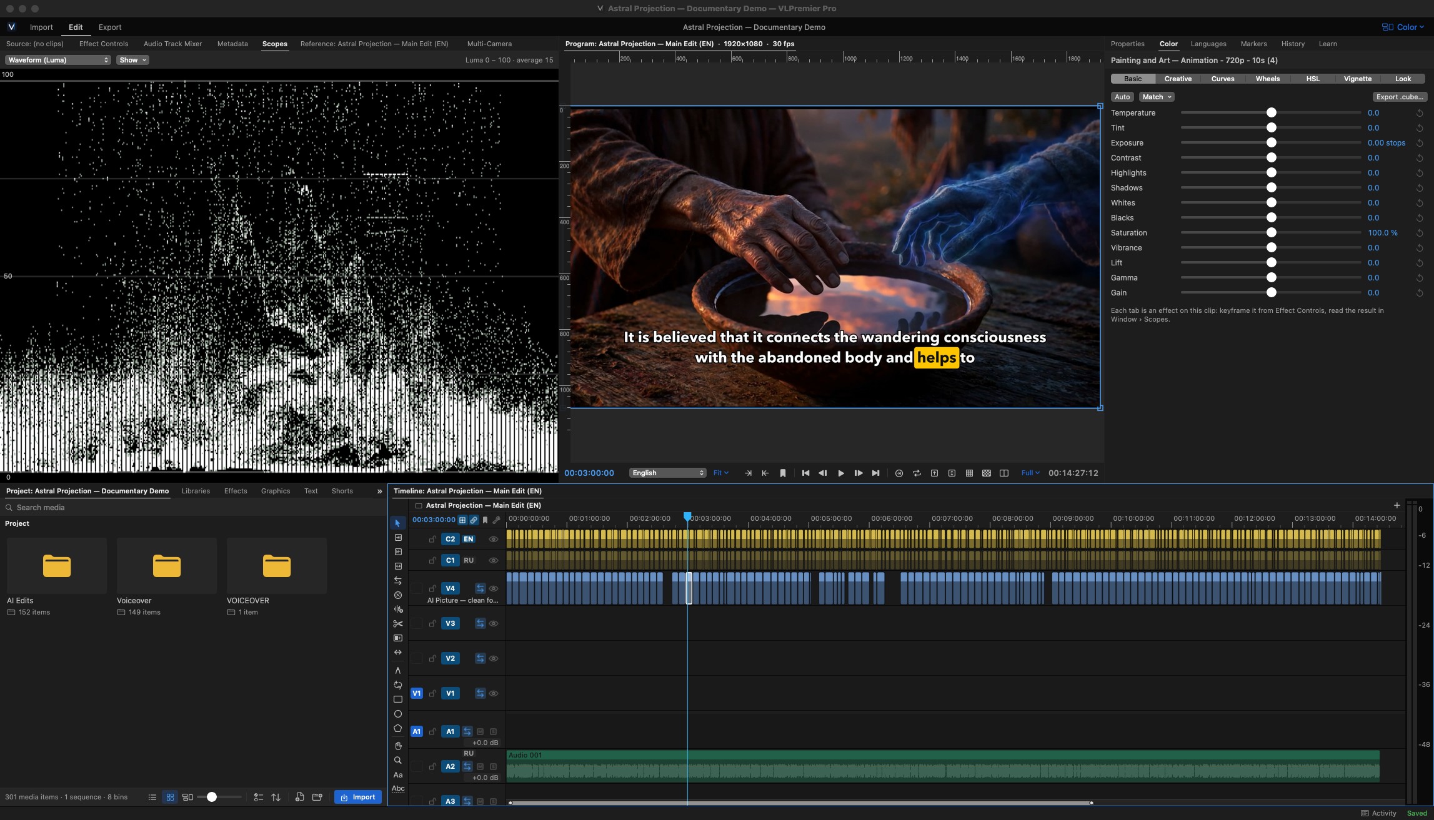Click the Export .cube... button
This screenshot has height=820, width=1434.
(1400, 97)
